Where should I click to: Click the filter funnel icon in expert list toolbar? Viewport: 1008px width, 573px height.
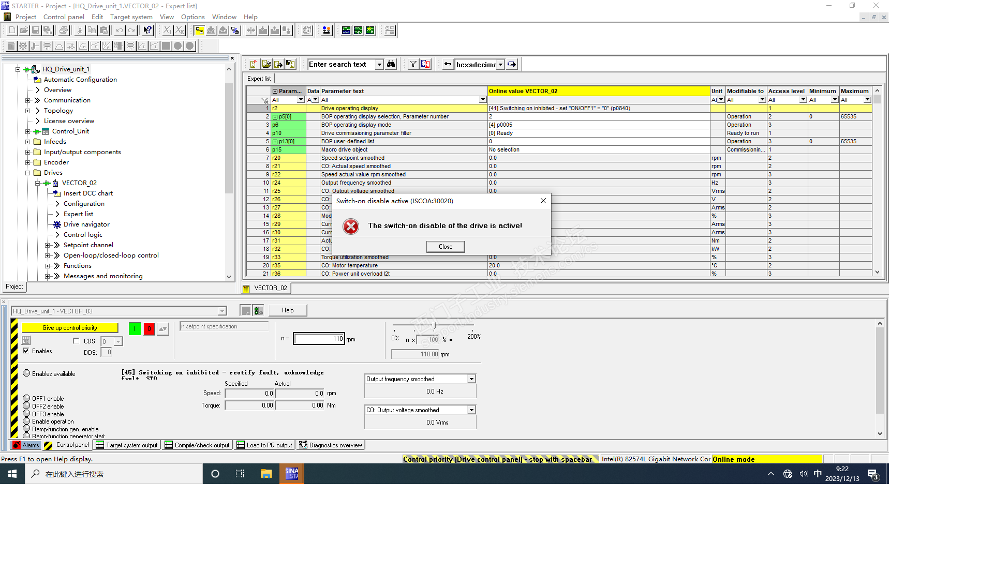[x=413, y=64]
